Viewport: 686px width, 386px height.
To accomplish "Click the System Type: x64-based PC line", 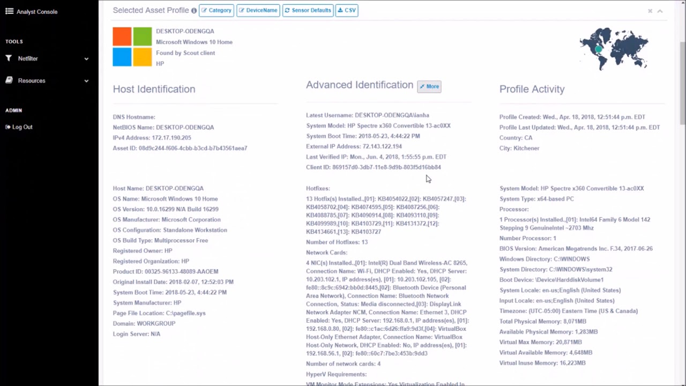I will [x=536, y=199].
